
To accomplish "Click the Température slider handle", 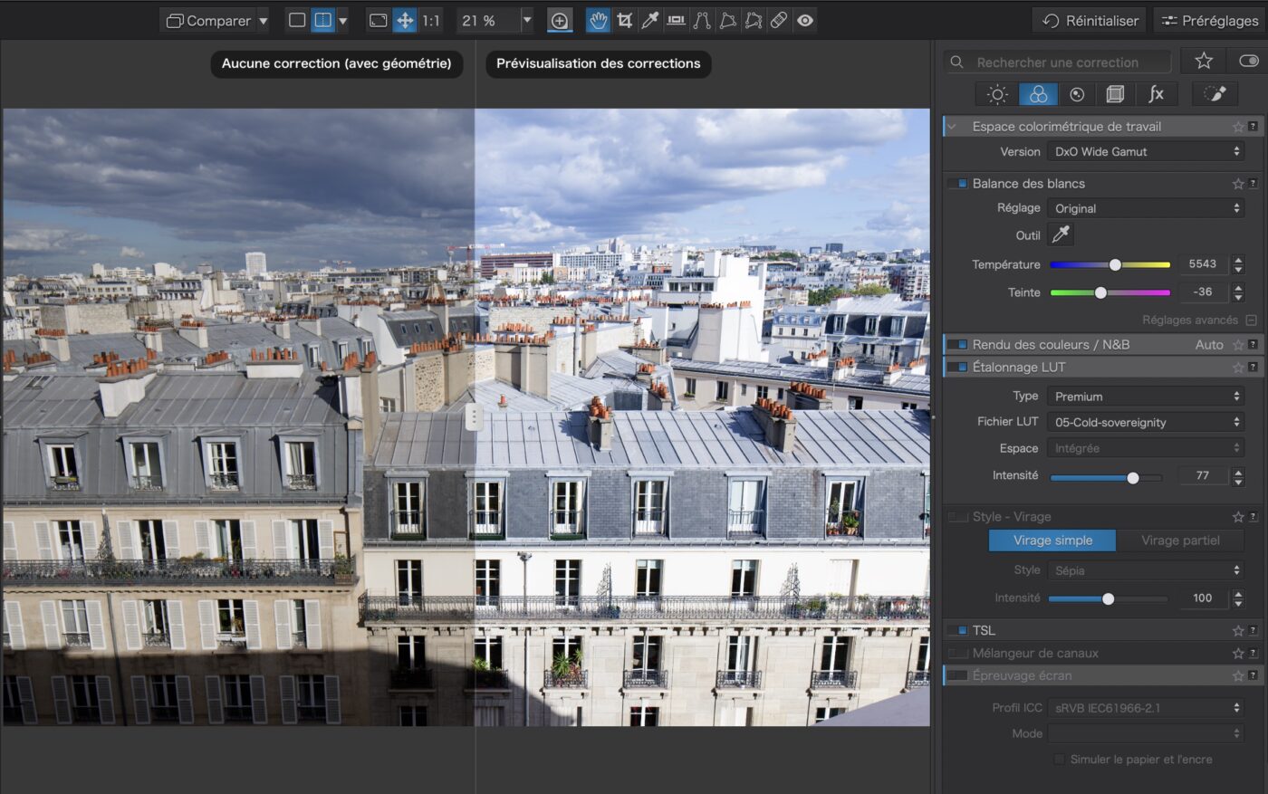I will tap(1115, 264).
